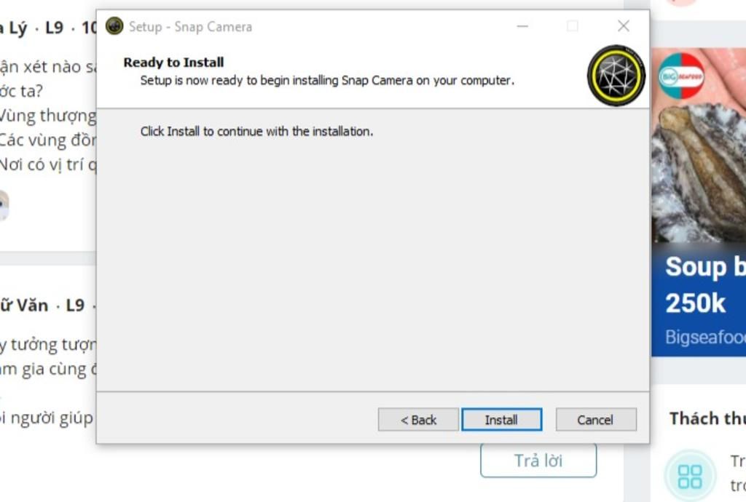Open the Thách thức section heading
The height and width of the screenshot is (502, 746).
click(x=707, y=418)
